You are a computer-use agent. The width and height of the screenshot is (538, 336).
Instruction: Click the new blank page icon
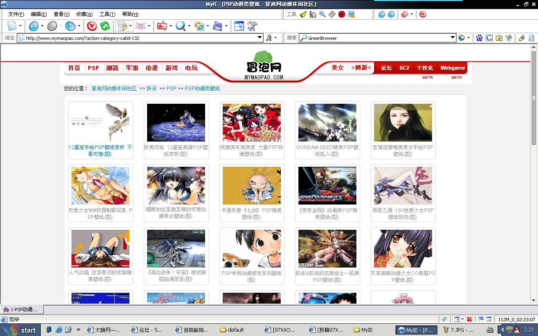[12, 26]
